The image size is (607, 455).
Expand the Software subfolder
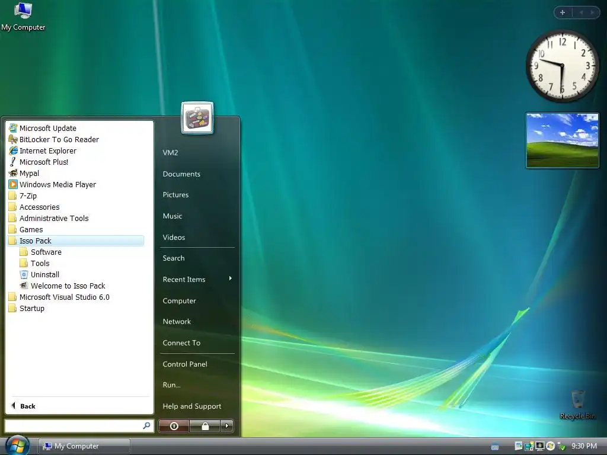pyautogui.click(x=40, y=252)
